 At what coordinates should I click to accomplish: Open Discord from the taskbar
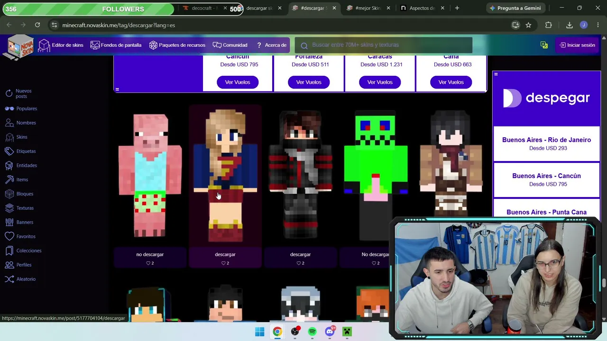click(330, 332)
